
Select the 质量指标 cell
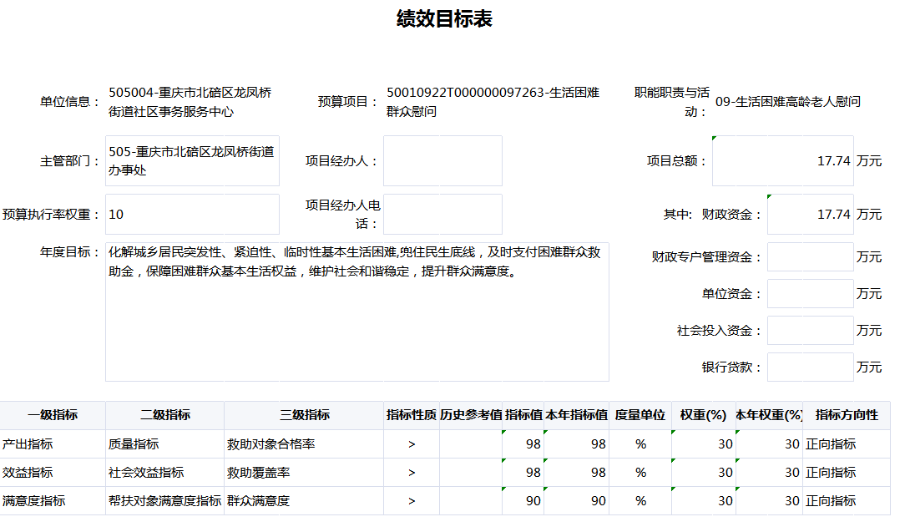point(165,443)
